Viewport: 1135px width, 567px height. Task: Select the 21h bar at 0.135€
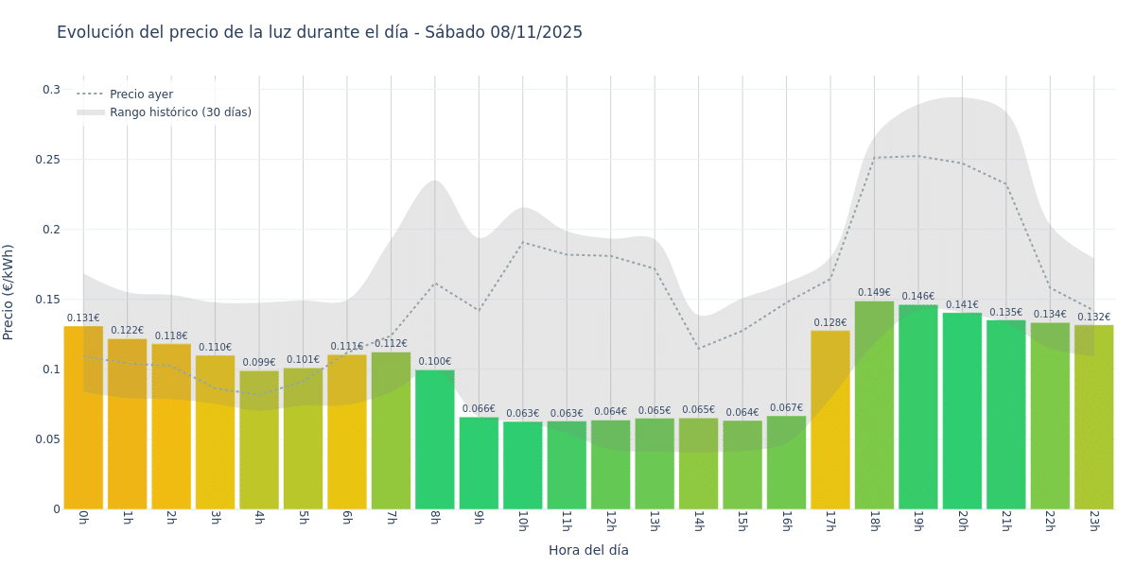click(x=1005, y=414)
